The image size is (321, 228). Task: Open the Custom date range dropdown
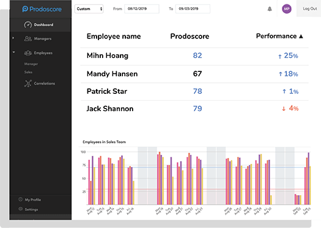89,9
